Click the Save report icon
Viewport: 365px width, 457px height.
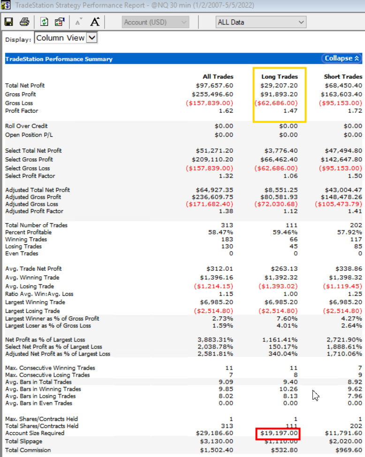(x=8, y=22)
